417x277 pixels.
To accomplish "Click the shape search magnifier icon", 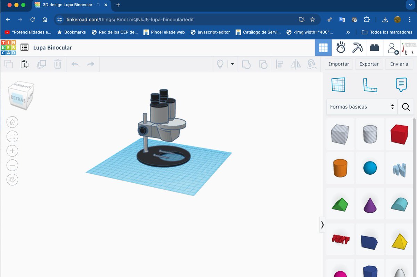I will coord(406,107).
